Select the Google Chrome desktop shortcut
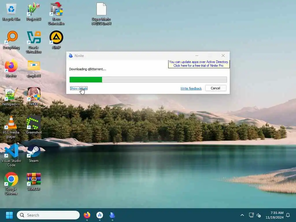296x222 pixels. (x=11, y=184)
